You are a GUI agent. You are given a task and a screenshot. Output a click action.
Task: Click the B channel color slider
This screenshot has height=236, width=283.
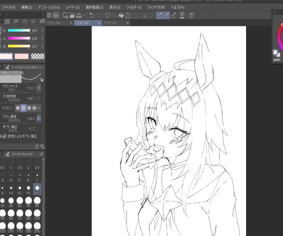tap(19, 46)
